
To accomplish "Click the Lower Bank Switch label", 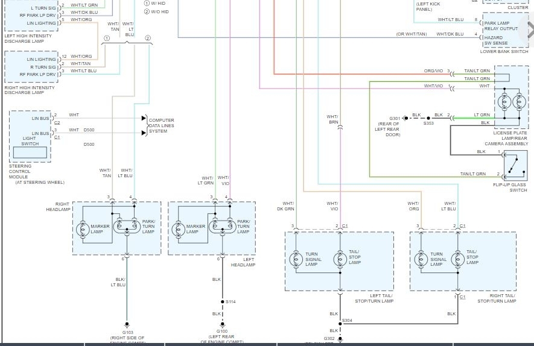I will point(504,51).
